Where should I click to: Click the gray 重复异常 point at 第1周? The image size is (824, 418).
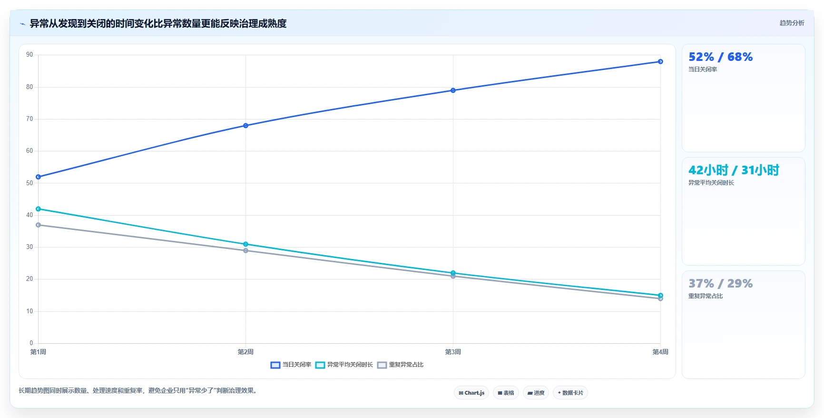click(x=38, y=225)
